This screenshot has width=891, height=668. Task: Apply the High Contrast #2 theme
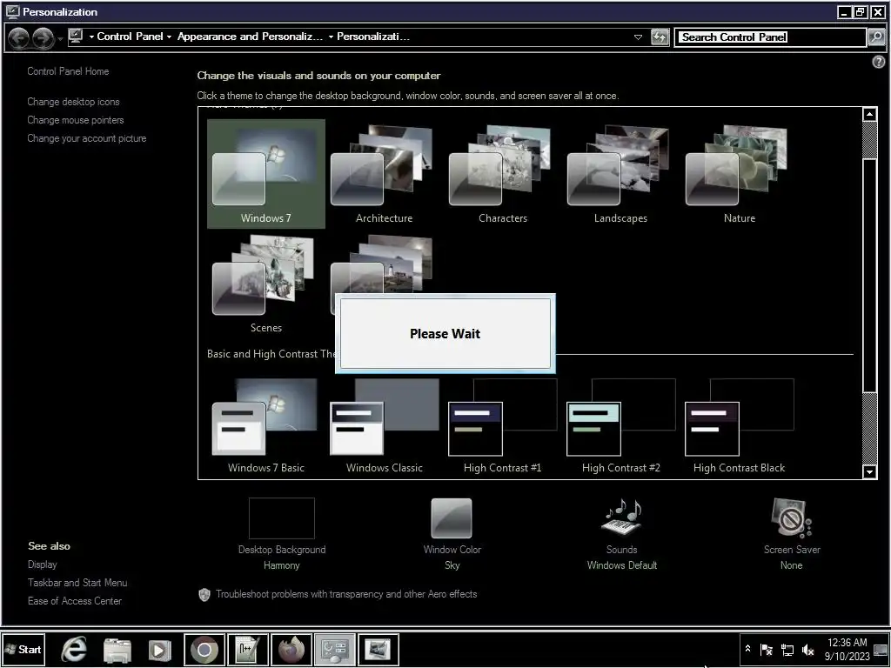620,426
